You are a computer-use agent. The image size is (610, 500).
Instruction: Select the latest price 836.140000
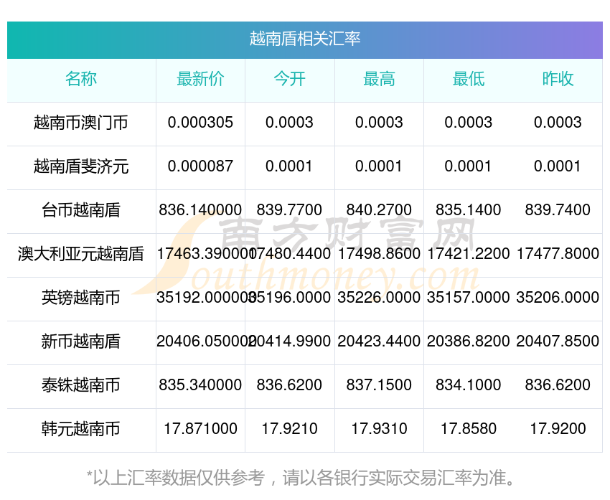click(x=200, y=210)
